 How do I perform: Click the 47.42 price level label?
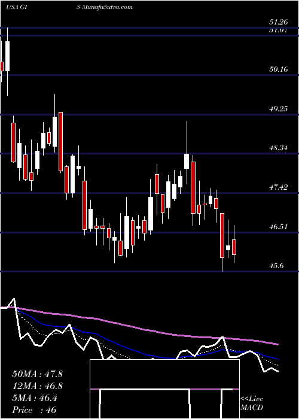click(x=278, y=187)
